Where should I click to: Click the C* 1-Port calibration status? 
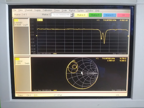[58, 95]
